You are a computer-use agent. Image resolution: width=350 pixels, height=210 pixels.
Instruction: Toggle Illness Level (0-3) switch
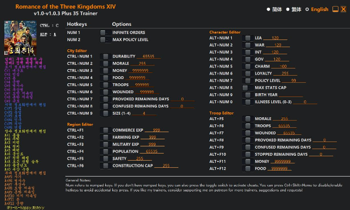pyautogui.click(x=248, y=102)
